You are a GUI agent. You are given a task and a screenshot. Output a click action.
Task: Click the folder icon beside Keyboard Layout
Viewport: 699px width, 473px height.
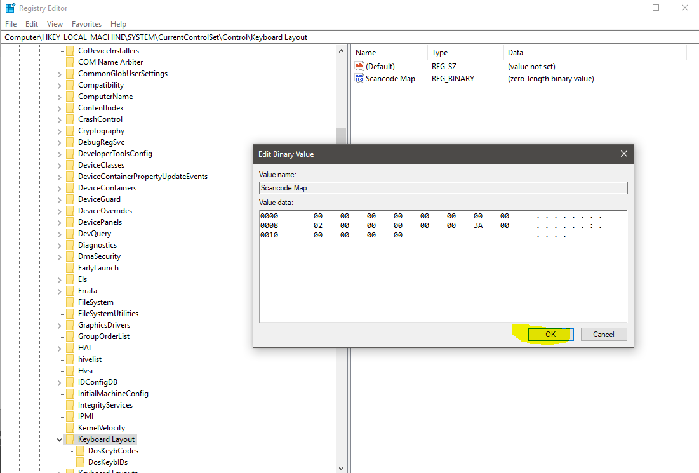(x=70, y=439)
